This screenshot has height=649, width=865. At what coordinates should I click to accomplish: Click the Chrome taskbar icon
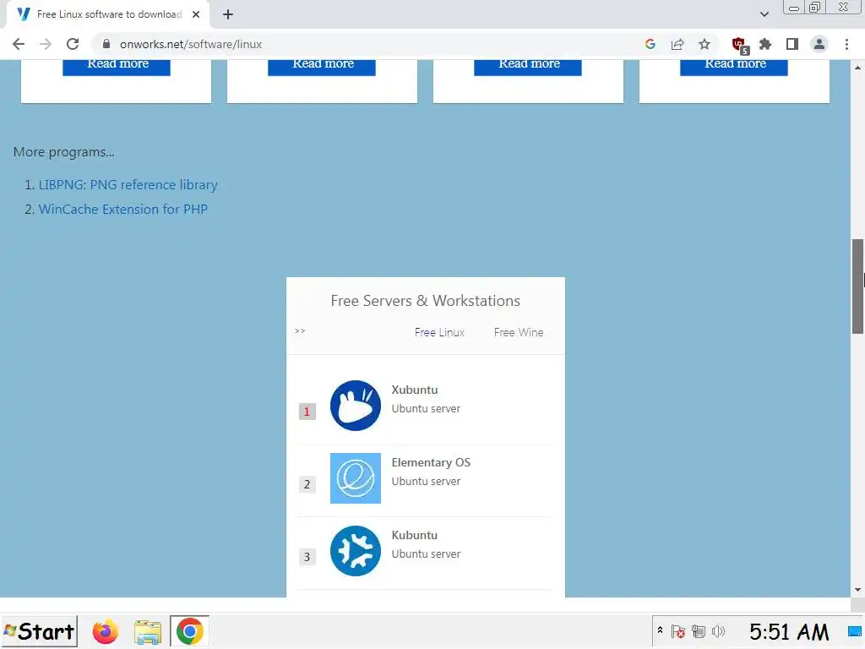(x=189, y=631)
